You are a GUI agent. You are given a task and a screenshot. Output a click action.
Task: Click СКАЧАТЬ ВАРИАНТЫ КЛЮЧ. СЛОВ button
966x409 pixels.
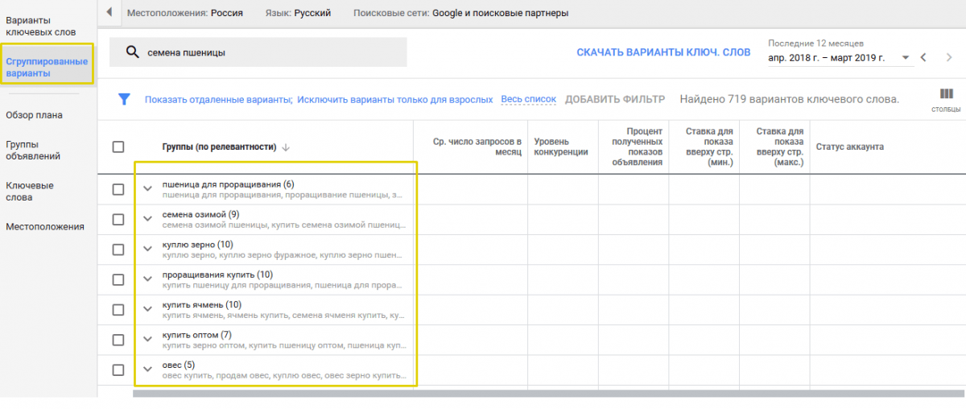coord(663,52)
